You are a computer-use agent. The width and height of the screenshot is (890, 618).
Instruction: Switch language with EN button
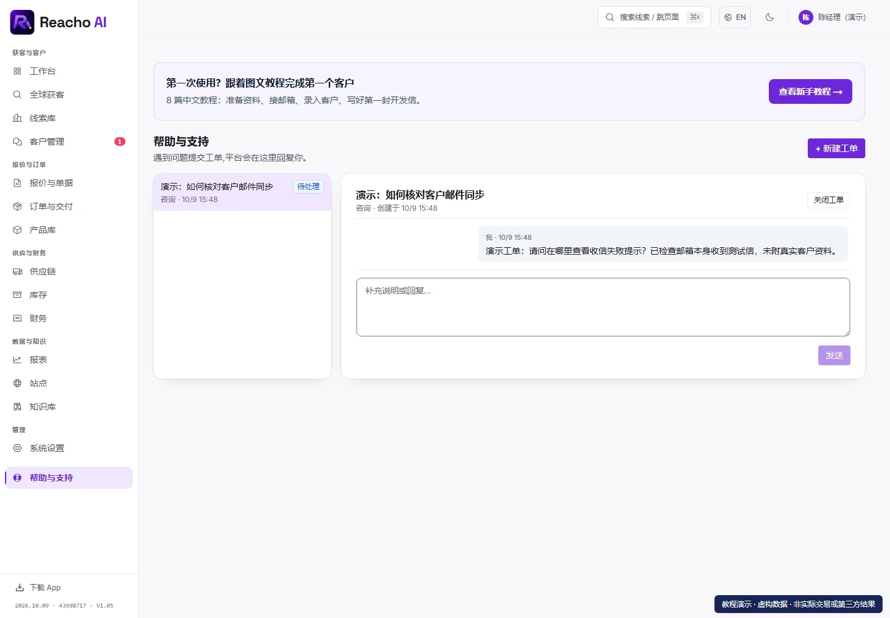click(x=735, y=17)
